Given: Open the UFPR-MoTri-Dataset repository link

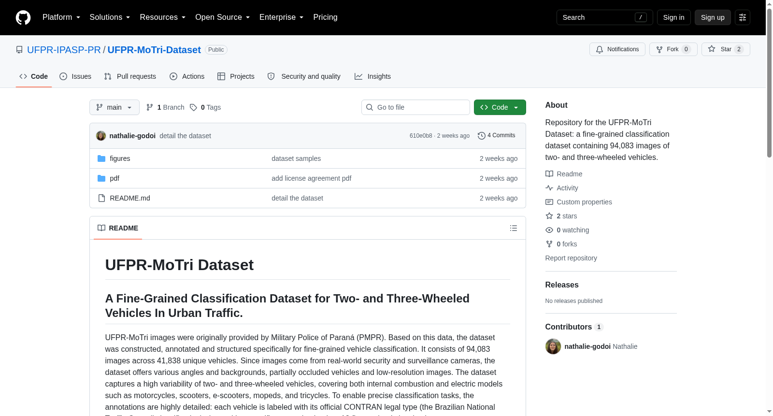Looking at the screenshot, I should pyautogui.click(x=154, y=50).
